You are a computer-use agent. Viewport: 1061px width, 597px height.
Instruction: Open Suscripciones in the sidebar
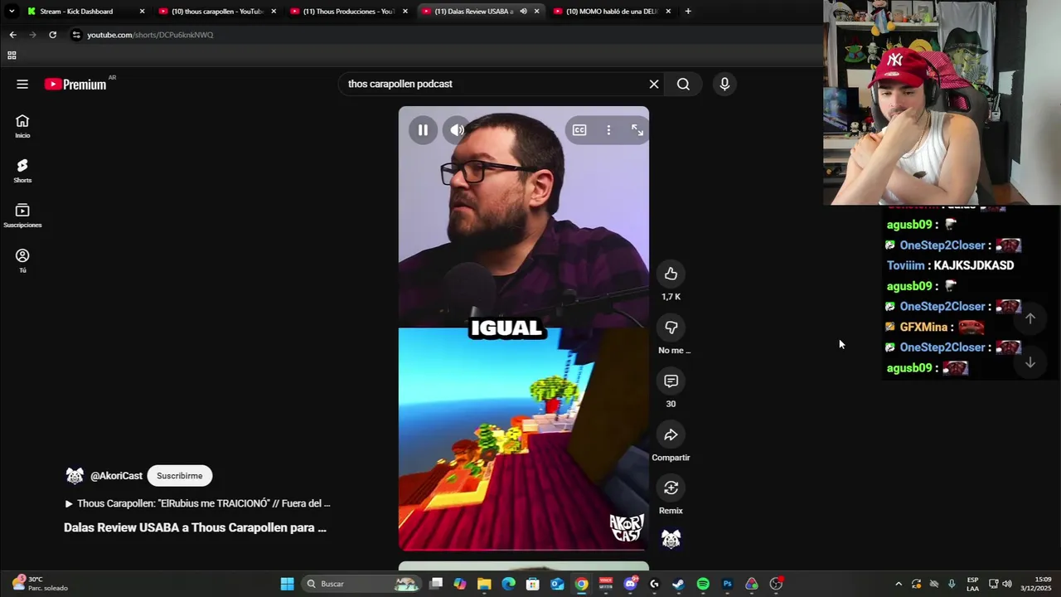22,216
